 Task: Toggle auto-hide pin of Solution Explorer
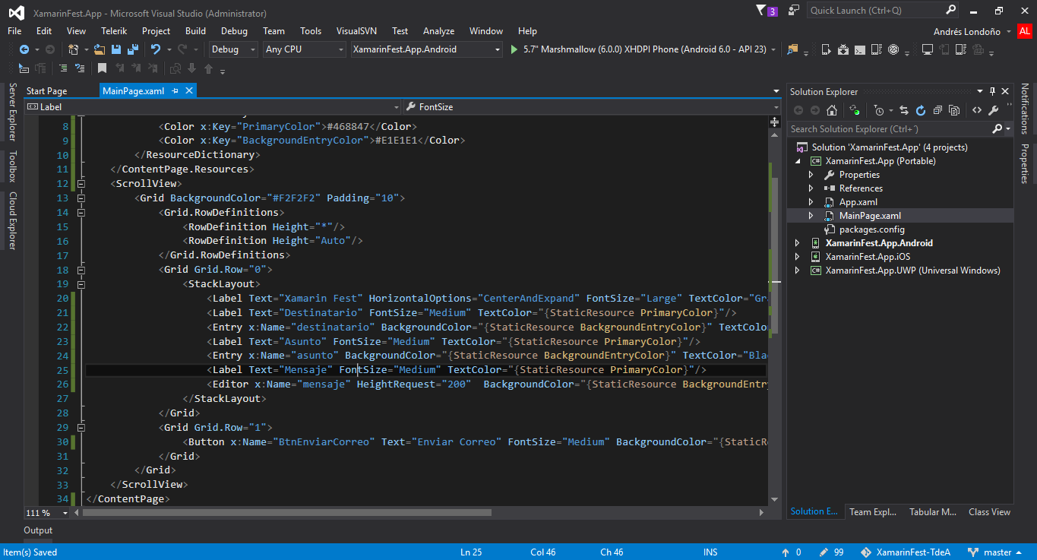pos(991,91)
